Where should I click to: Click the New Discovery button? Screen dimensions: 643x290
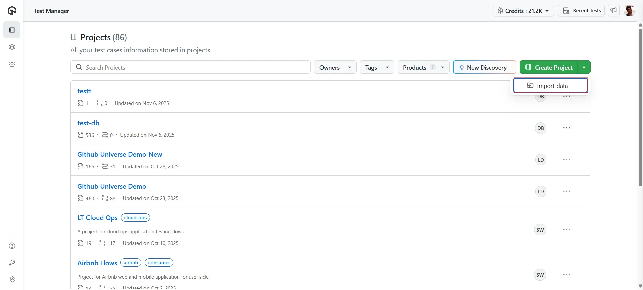coord(484,67)
